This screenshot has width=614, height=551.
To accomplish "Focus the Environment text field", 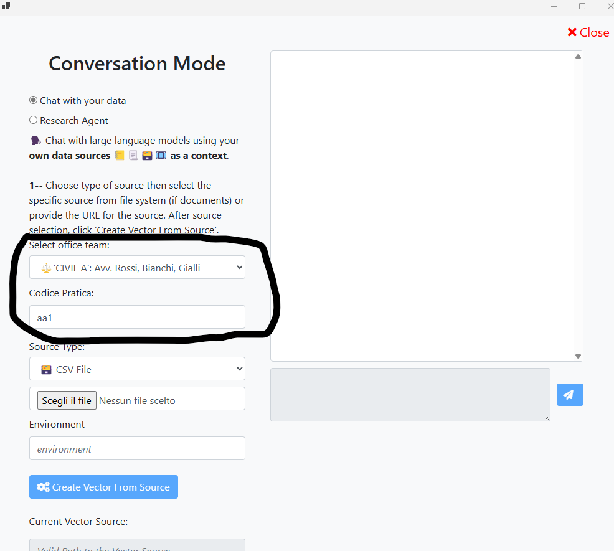I will click(x=137, y=448).
